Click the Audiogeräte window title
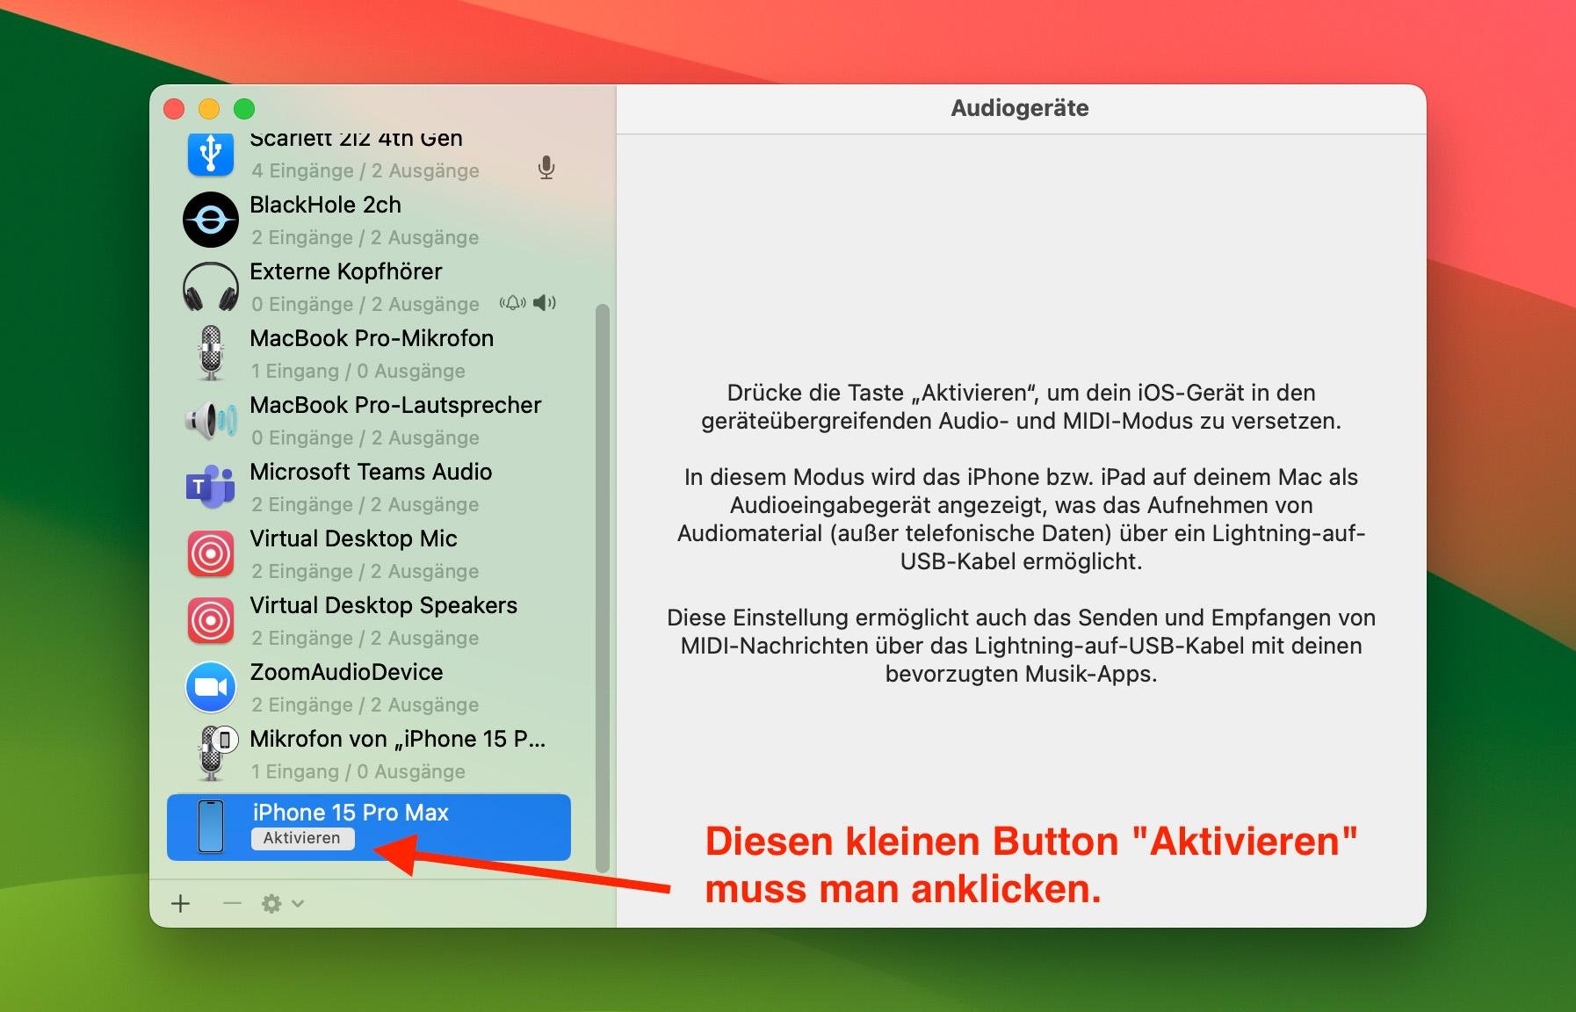Screen dimensions: 1576x1012 click(x=1020, y=108)
